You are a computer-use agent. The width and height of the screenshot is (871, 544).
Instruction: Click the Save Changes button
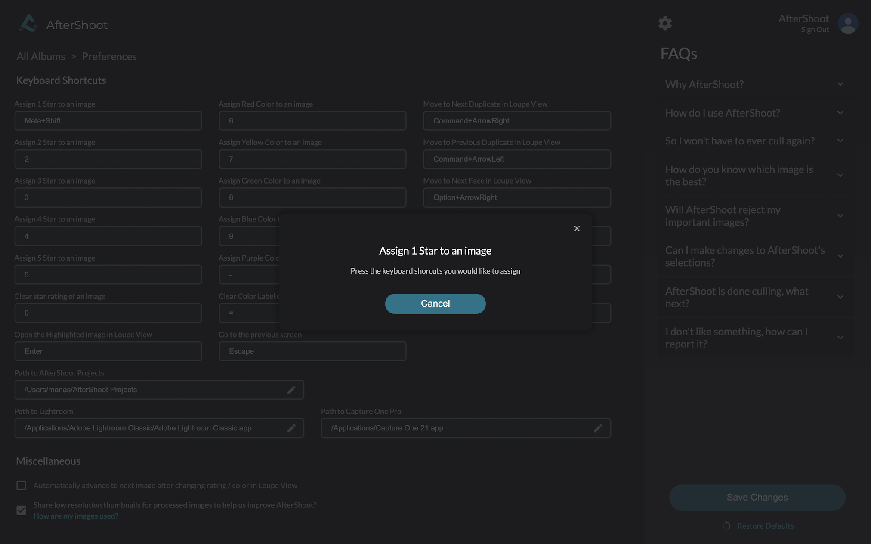[x=757, y=497]
